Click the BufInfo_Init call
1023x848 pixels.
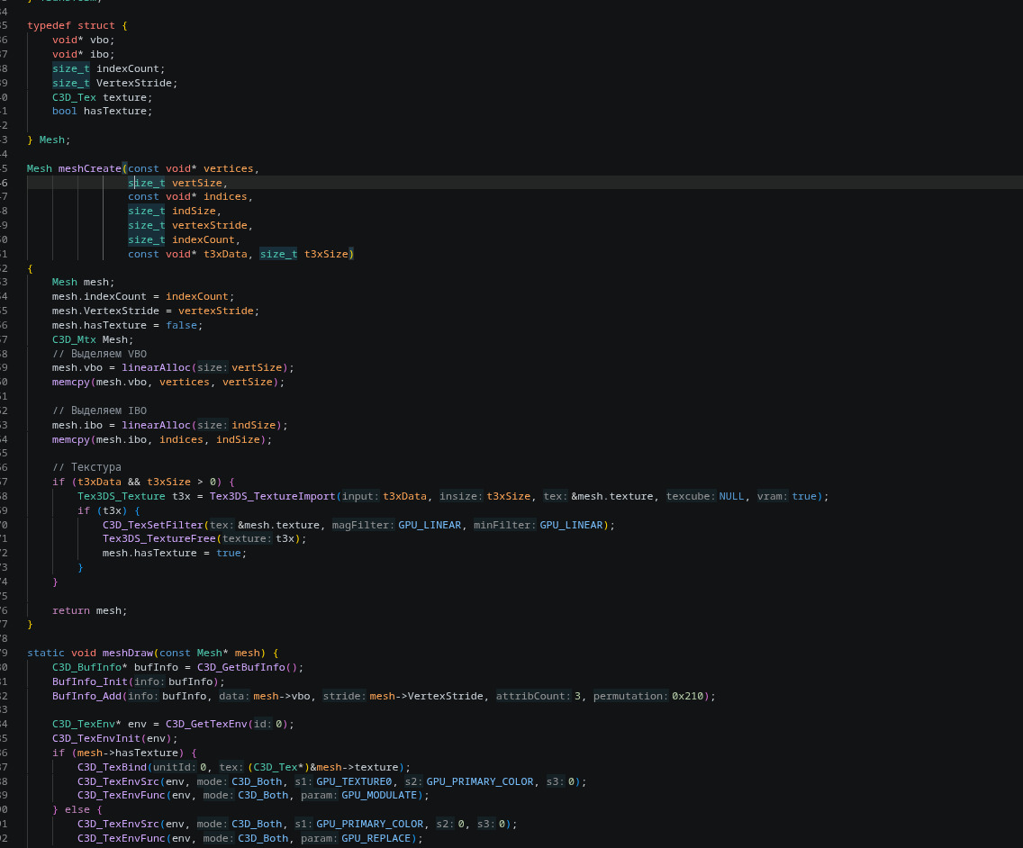click(x=90, y=681)
